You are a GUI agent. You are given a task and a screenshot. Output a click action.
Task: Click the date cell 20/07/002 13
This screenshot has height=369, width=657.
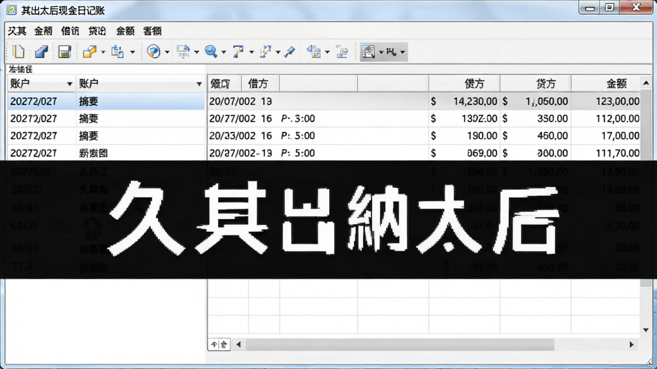coord(241,101)
